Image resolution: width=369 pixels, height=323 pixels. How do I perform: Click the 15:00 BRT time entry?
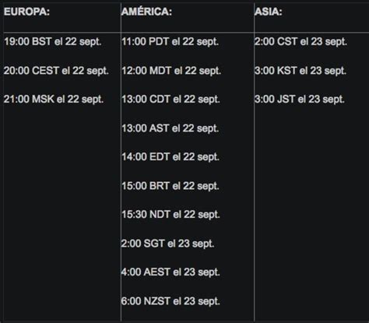(x=170, y=186)
